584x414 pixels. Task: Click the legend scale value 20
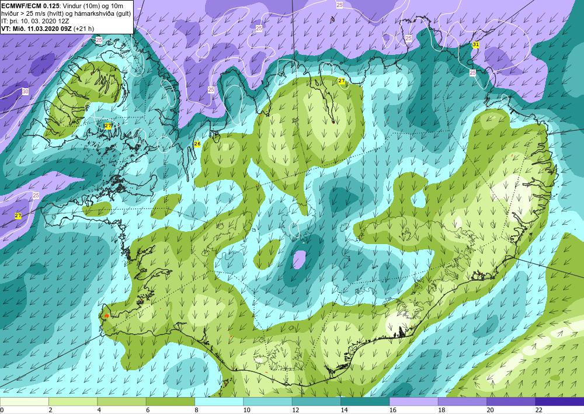pyautogui.click(x=491, y=410)
